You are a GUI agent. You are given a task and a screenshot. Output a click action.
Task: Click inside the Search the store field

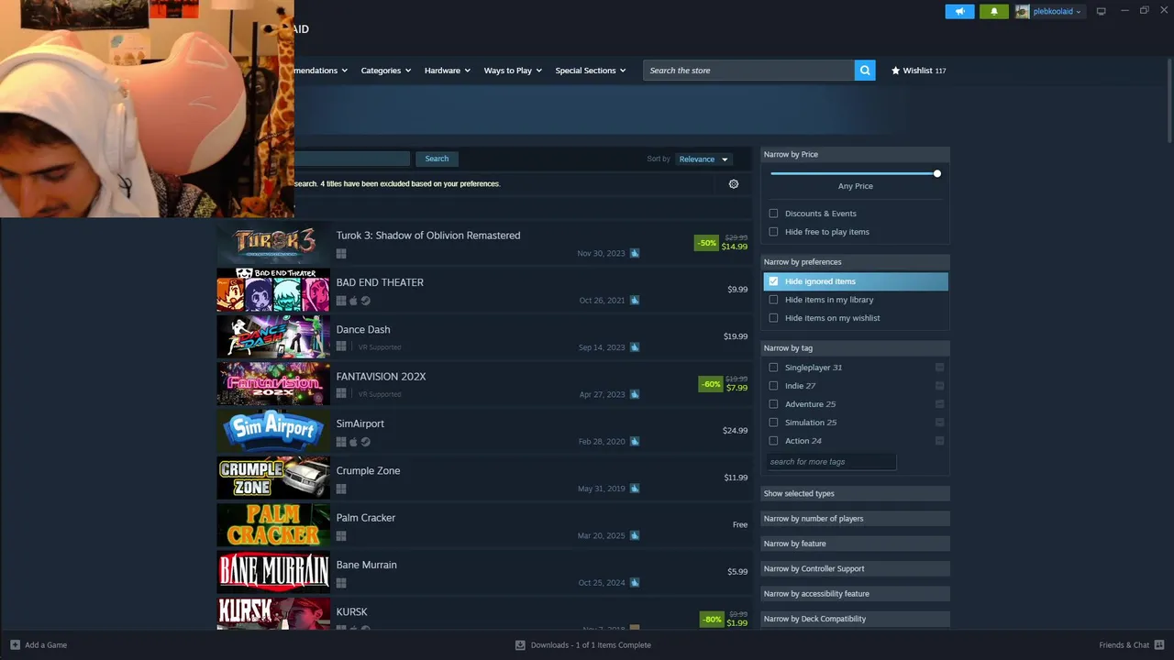[749, 71]
